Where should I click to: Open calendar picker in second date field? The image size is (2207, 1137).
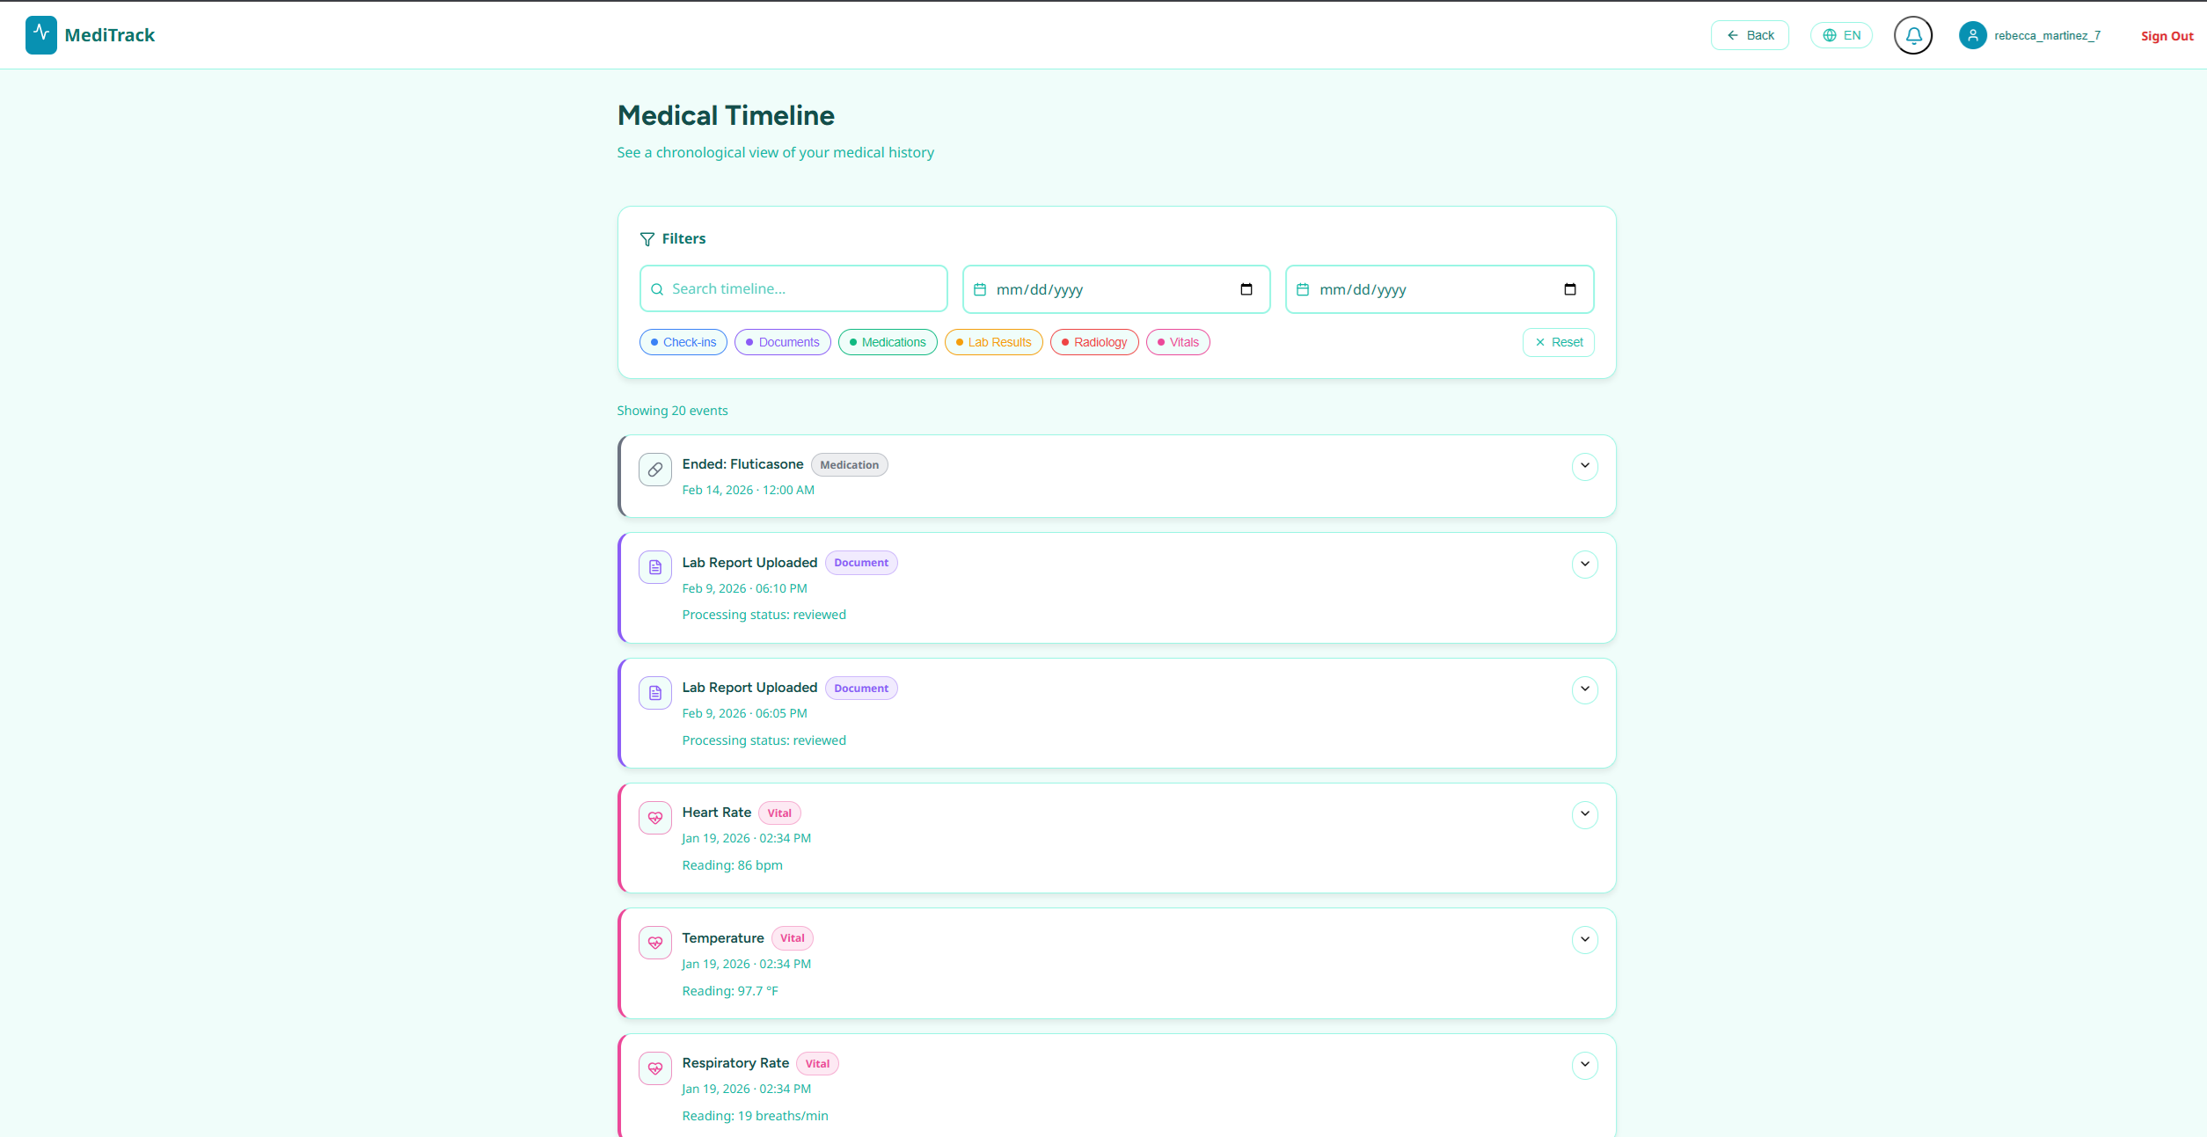pos(1569,289)
